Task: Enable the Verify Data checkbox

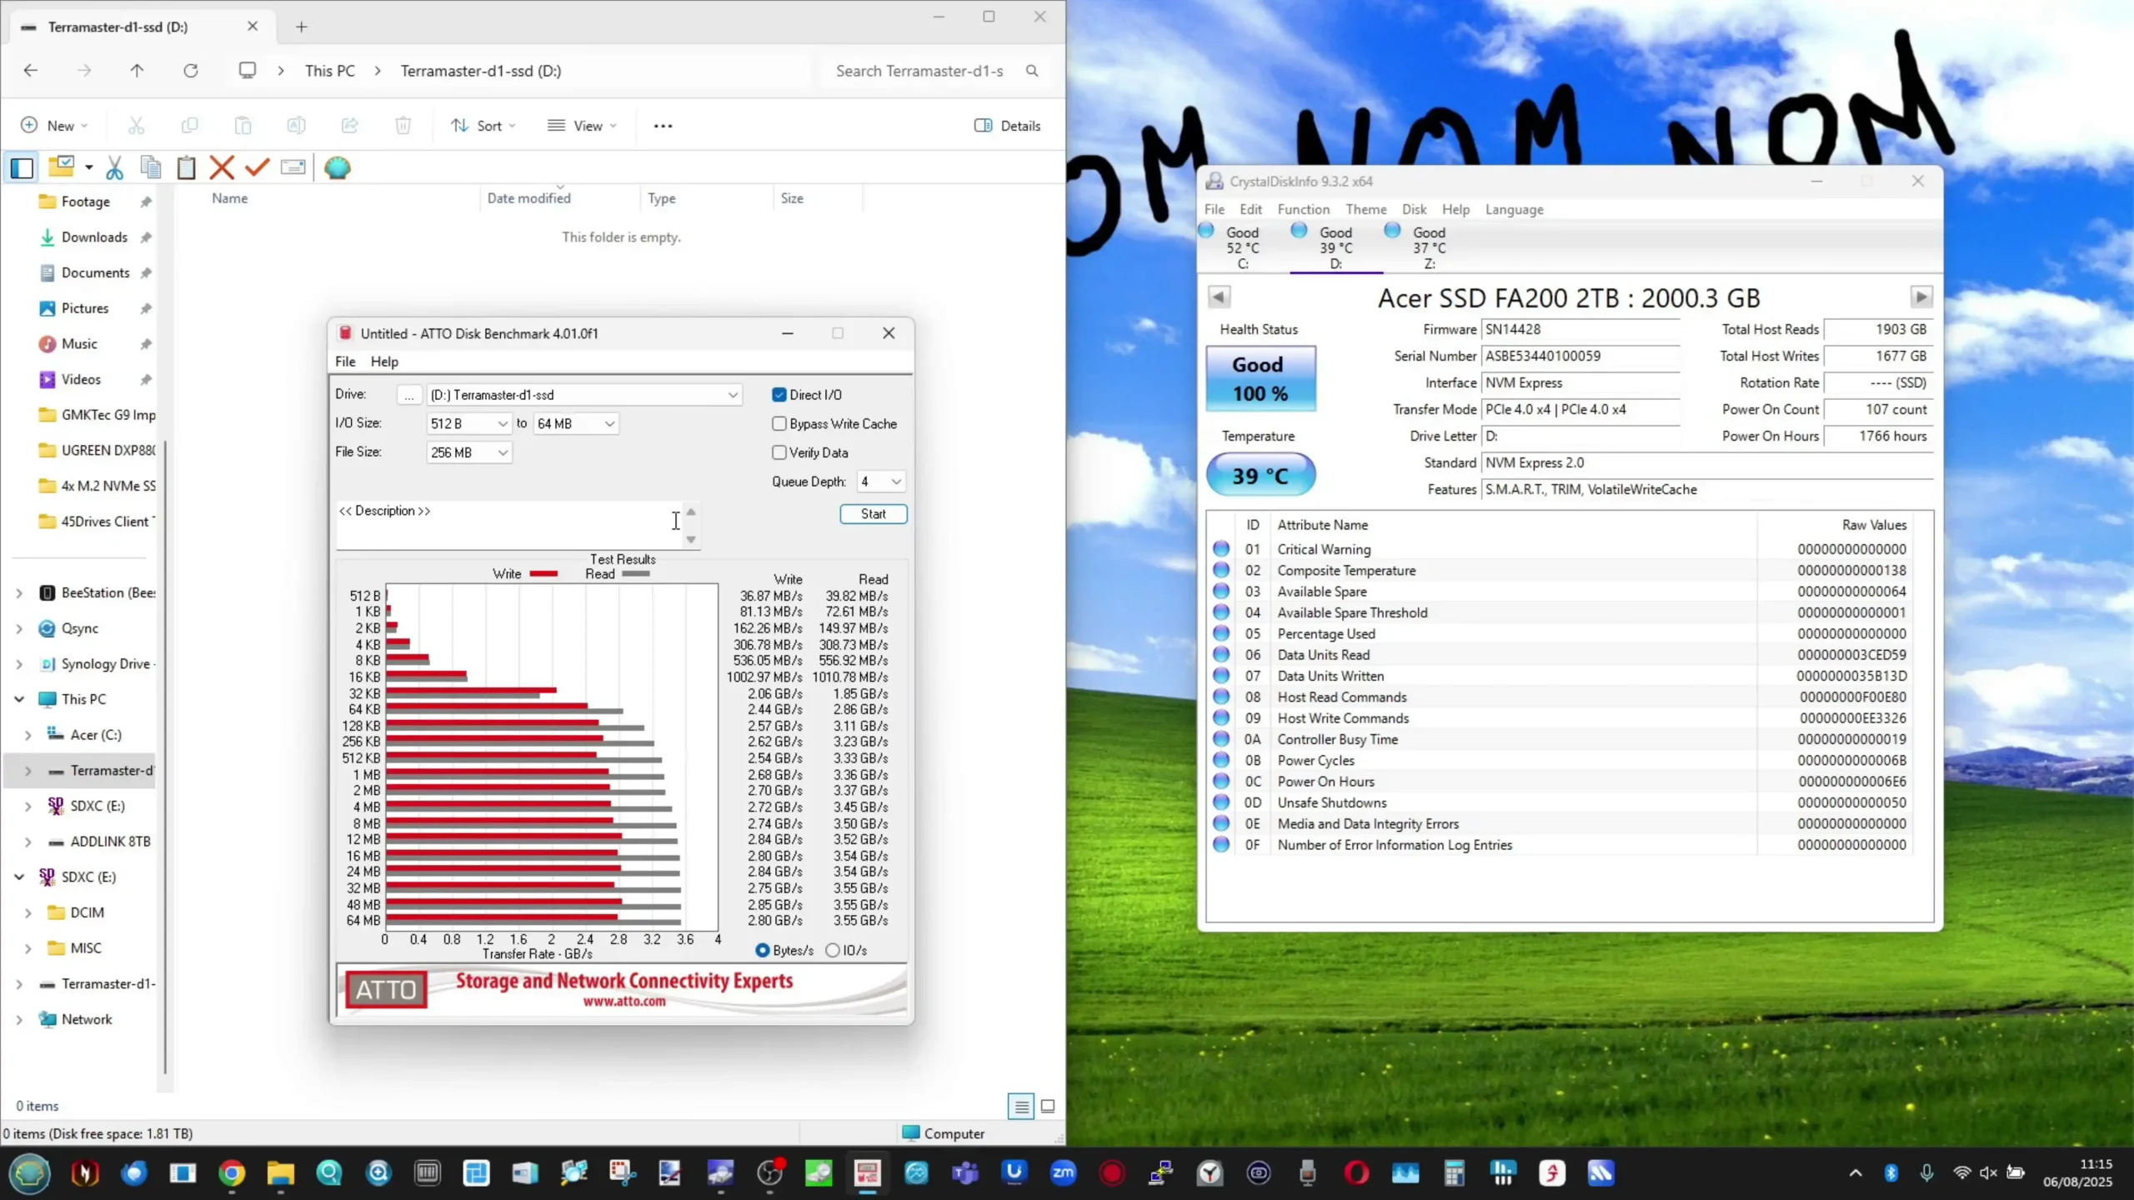Action: point(779,452)
